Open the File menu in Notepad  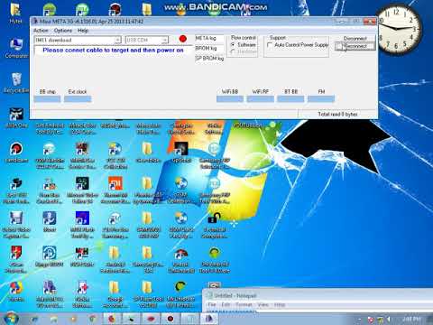point(212,304)
